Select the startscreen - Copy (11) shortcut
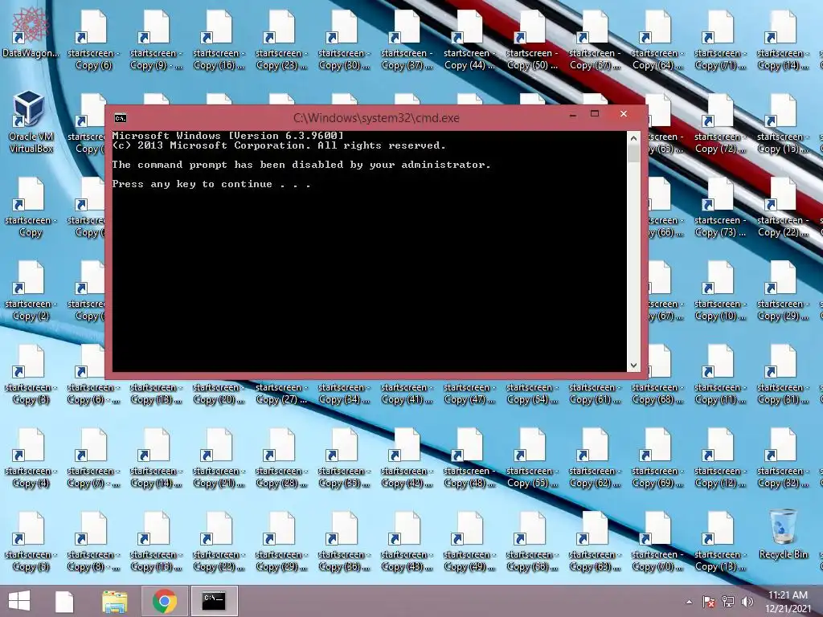The height and width of the screenshot is (617, 823). click(720, 374)
